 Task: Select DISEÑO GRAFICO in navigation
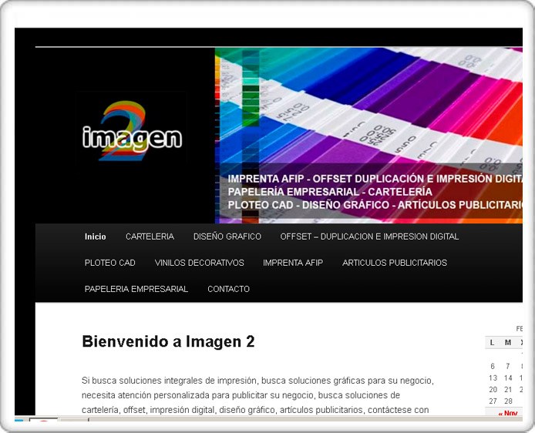click(227, 237)
